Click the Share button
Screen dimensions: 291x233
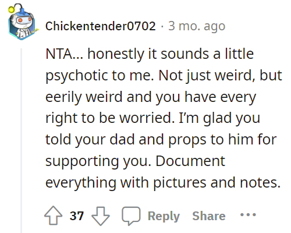[x=209, y=216]
